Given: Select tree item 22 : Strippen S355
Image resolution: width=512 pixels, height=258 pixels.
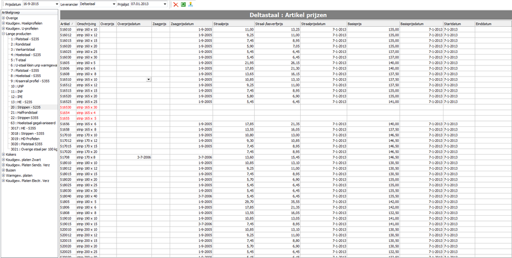Looking at the screenshot, I should tap(25, 118).
